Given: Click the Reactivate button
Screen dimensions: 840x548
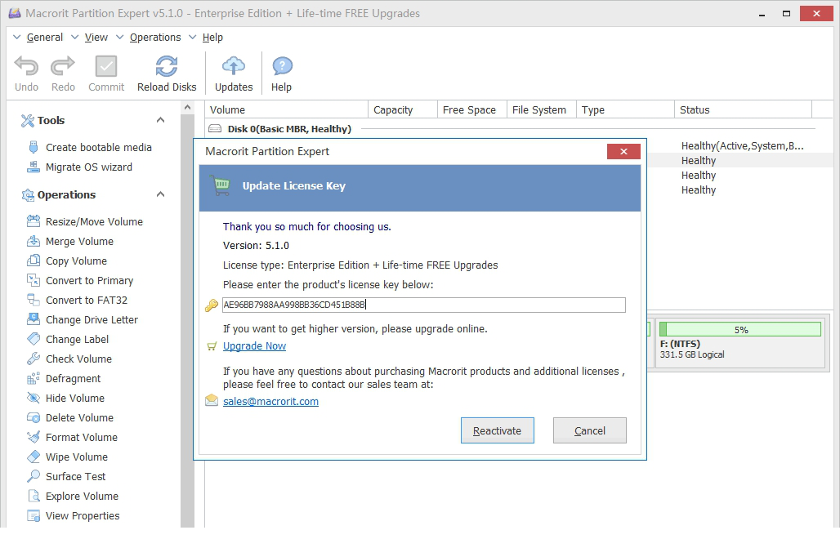Looking at the screenshot, I should (497, 430).
